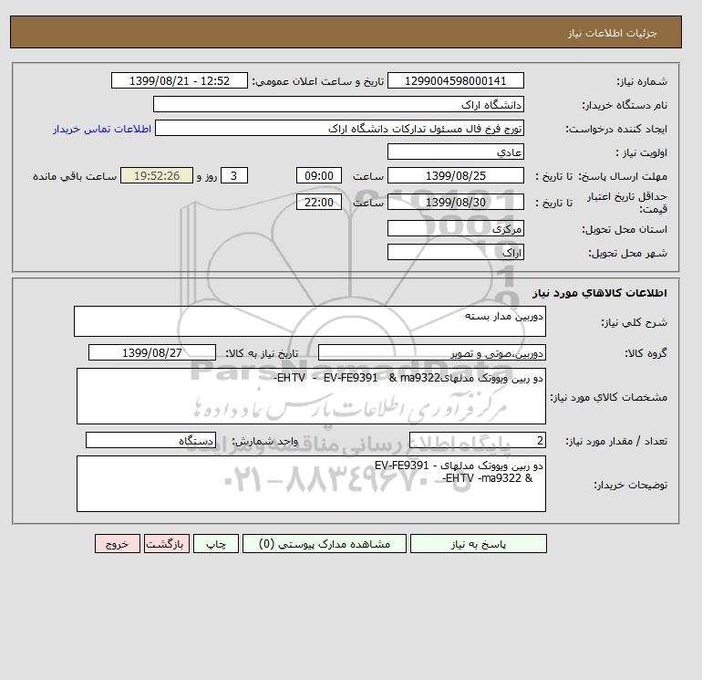Click the response deadline date 1399/08/25
702x680 pixels.
455,176
